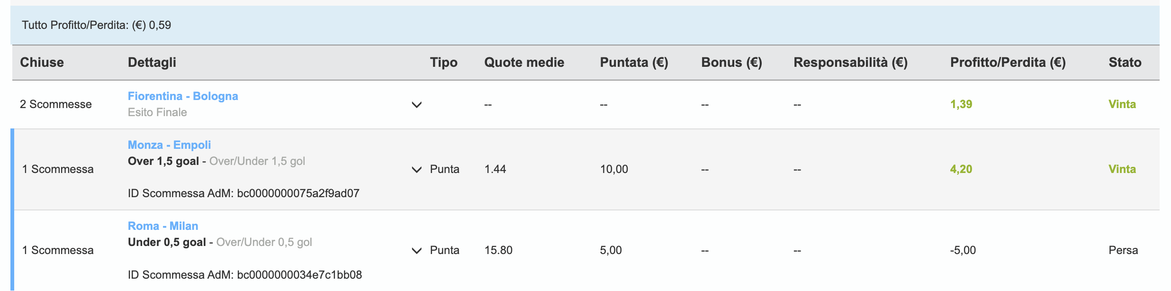Select the 2 Scommesse row label

[56, 104]
